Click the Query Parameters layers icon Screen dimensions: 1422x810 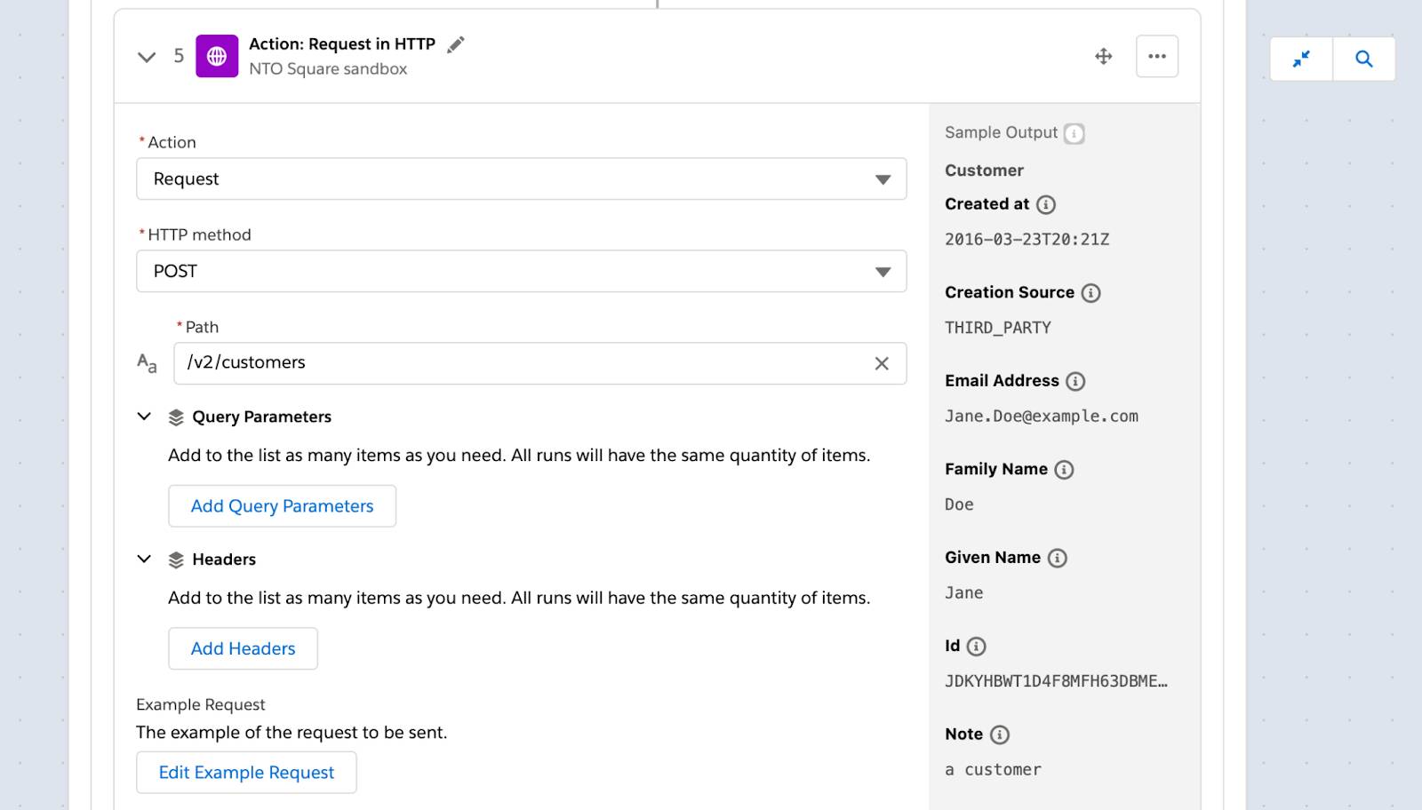coord(176,417)
